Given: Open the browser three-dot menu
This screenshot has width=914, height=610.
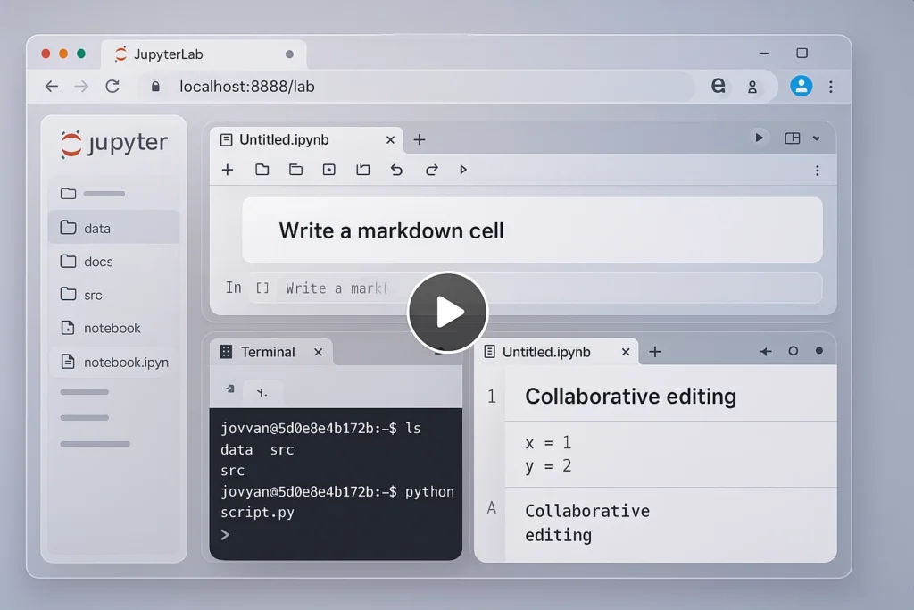Looking at the screenshot, I should [831, 87].
